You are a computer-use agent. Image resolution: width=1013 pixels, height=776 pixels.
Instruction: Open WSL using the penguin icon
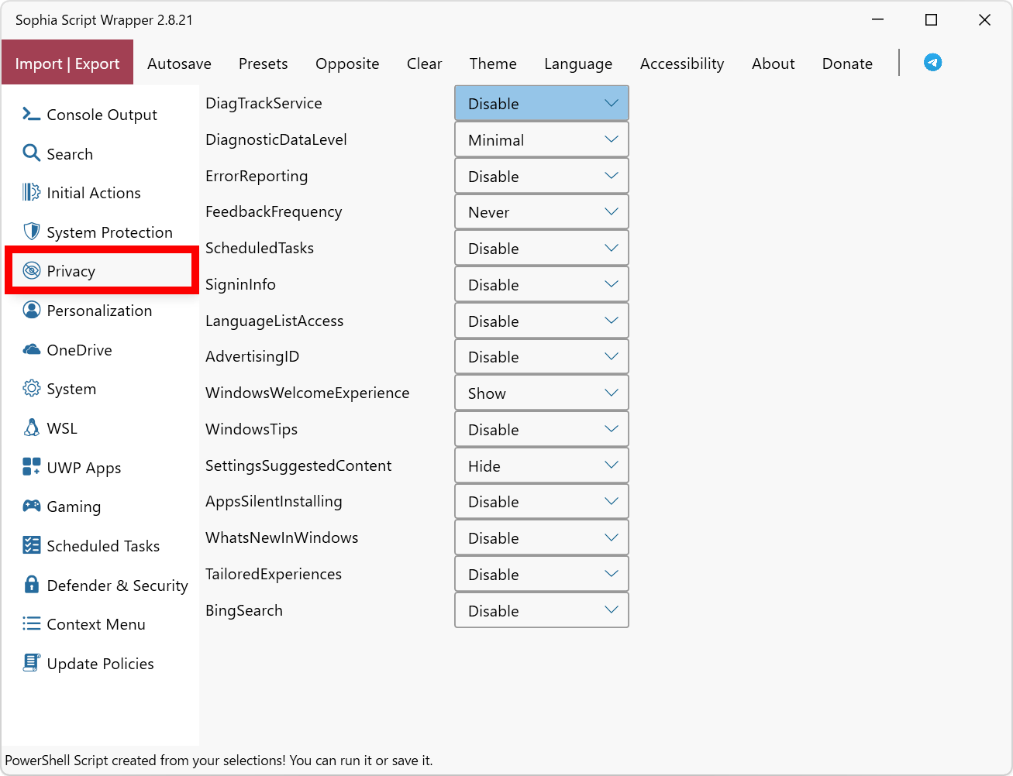(x=31, y=428)
